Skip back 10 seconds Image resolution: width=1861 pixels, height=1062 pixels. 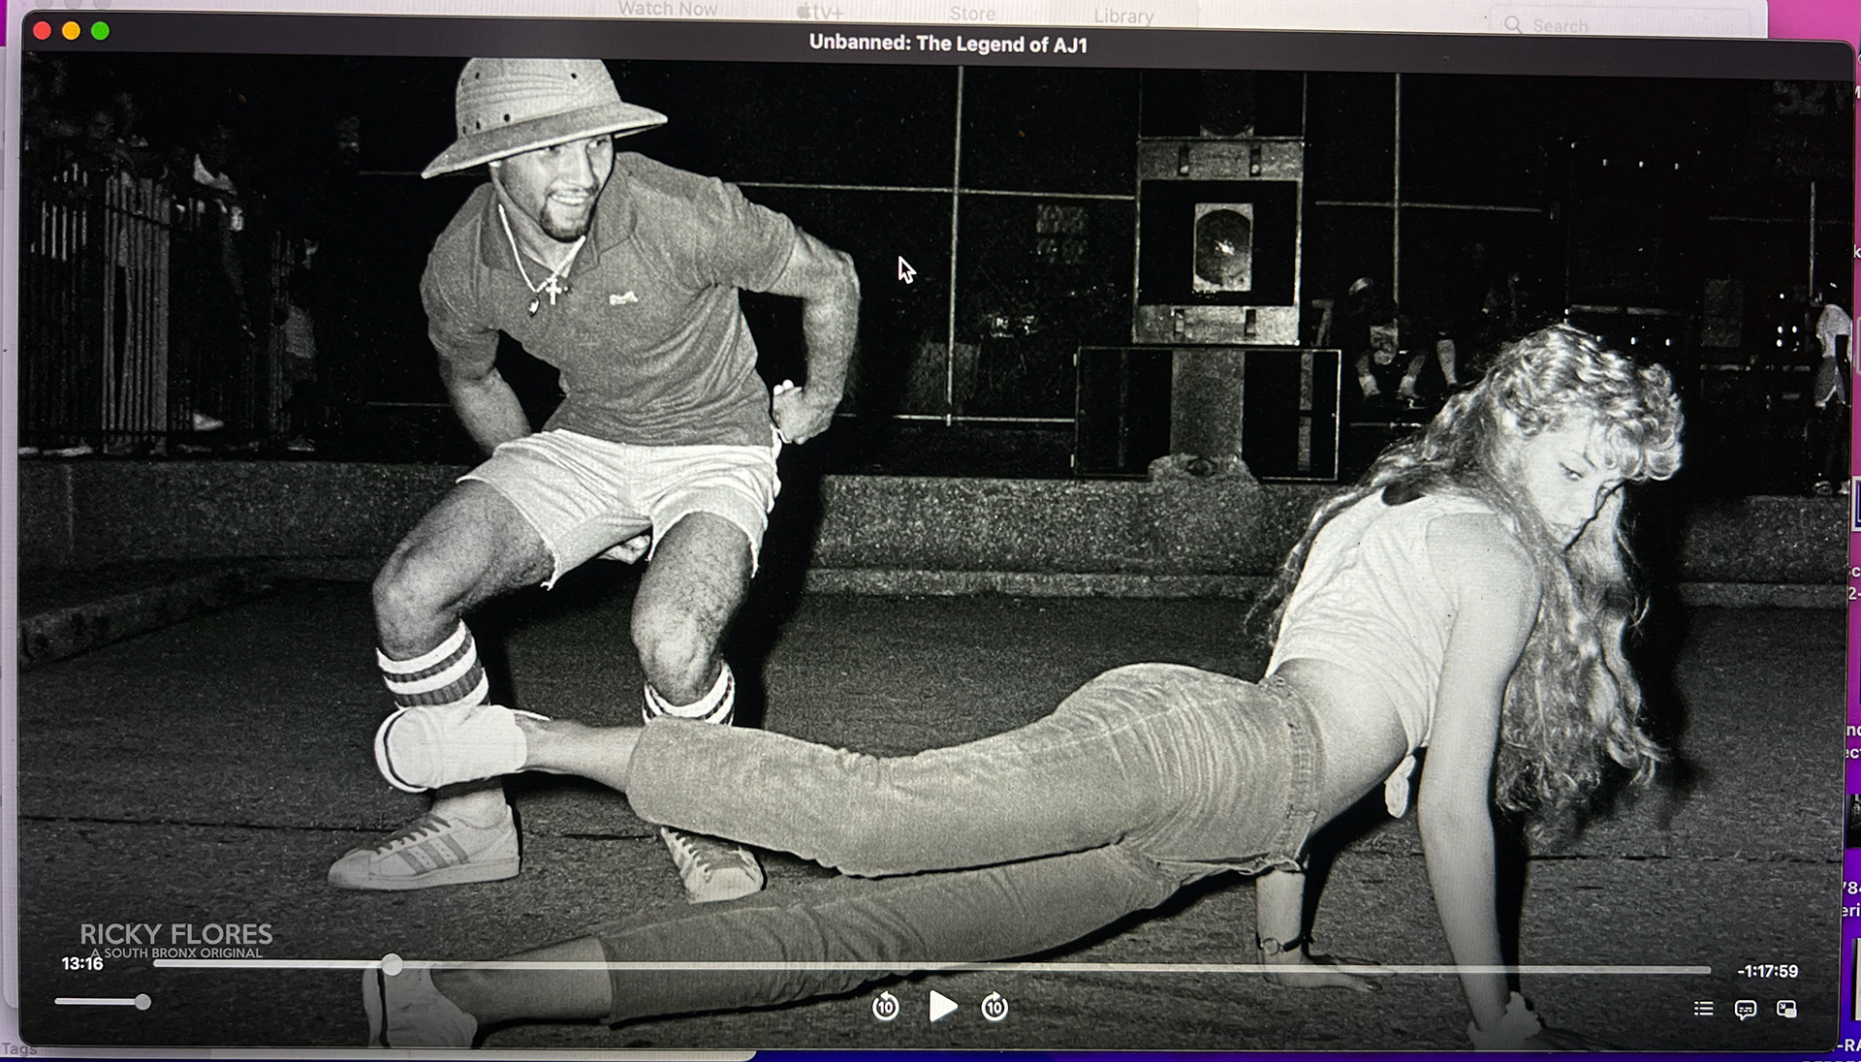coord(885,1008)
